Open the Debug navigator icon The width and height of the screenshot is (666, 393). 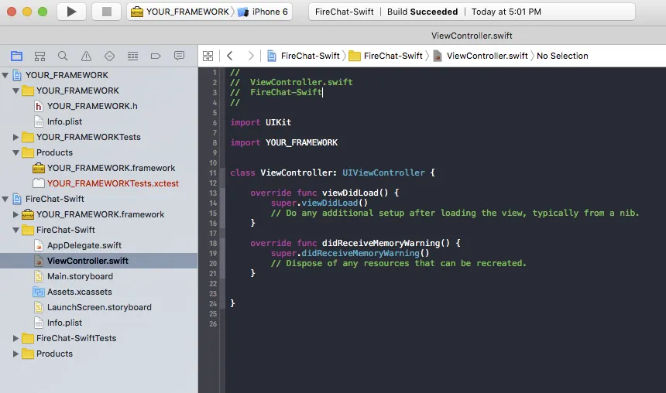(x=133, y=56)
